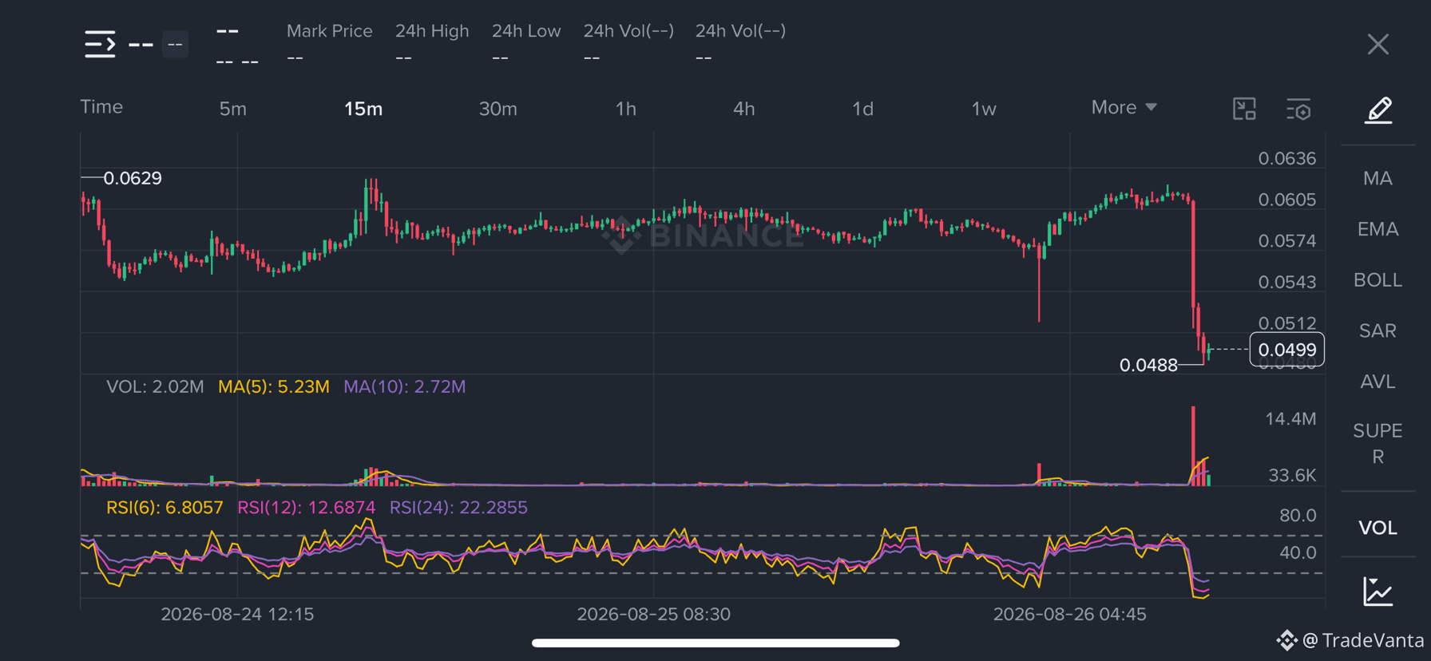Screen dimensions: 1431x661
Task: Click the RSI(6): 6.8057 label
Action: pyautogui.click(x=165, y=508)
